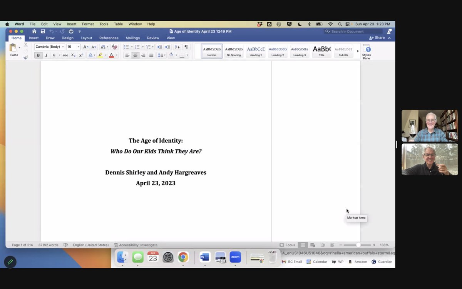Click the font color red swatch

coord(111,55)
